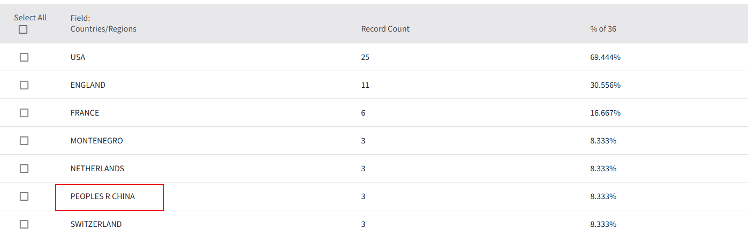This screenshot has width=755, height=236.
Task: Click the Countries/Regions field header
Action: pos(103,29)
